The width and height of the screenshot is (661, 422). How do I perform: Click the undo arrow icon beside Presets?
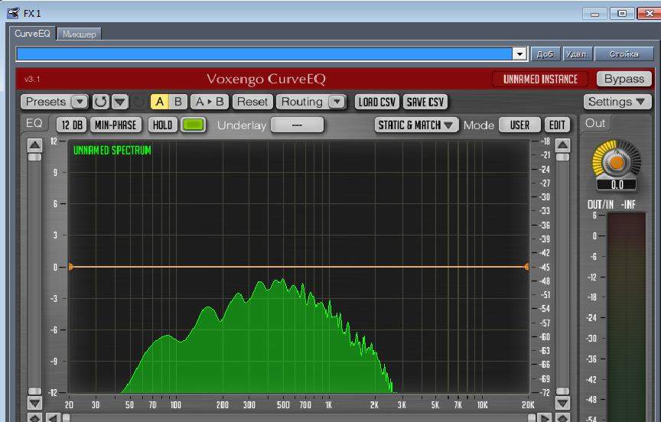coord(100,102)
